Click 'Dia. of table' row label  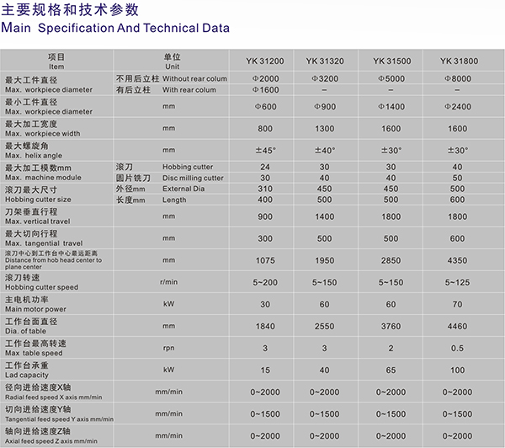pyautogui.click(x=25, y=331)
